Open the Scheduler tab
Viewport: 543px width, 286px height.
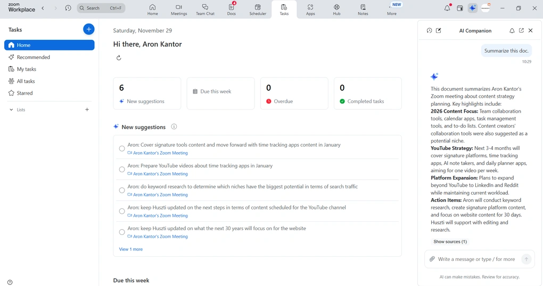pyautogui.click(x=258, y=10)
